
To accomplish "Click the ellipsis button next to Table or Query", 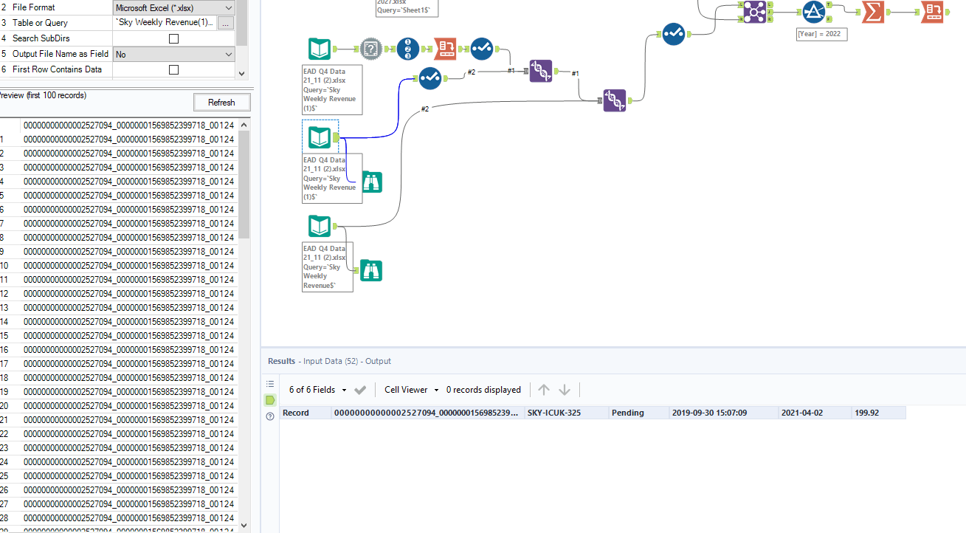I will tap(226, 22).
